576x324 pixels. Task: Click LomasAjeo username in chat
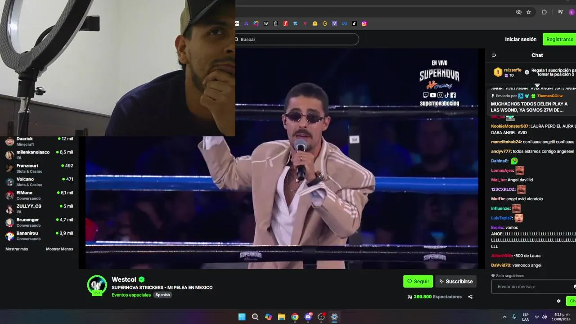tap(502, 171)
